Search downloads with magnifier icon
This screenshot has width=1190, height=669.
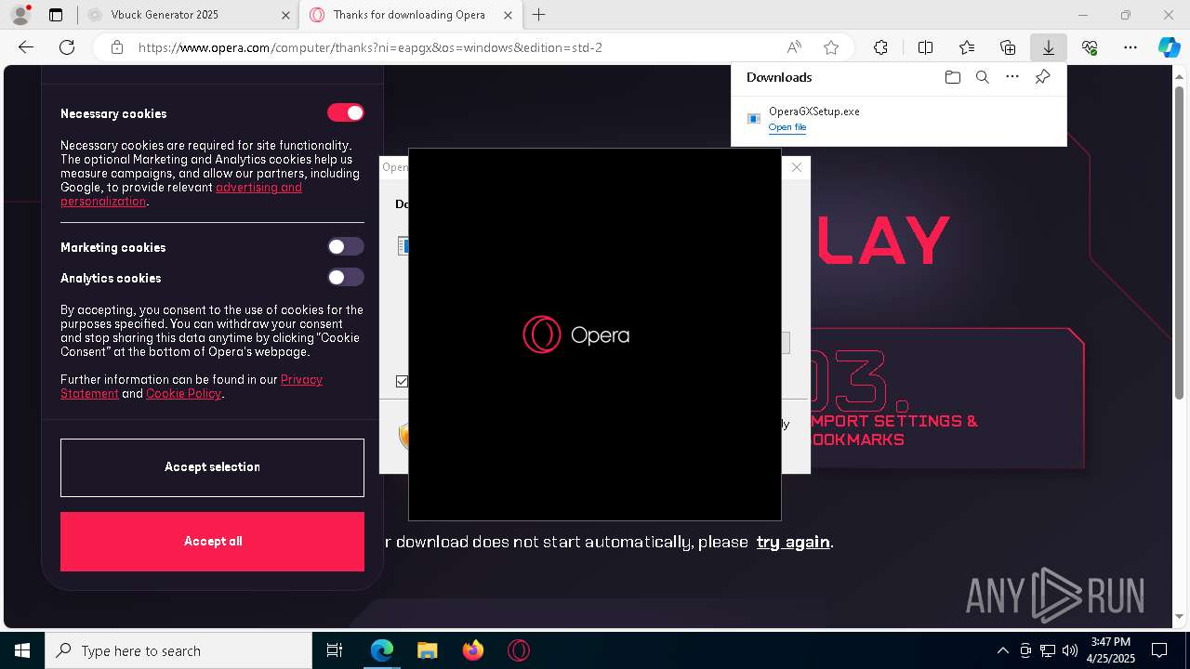point(982,77)
